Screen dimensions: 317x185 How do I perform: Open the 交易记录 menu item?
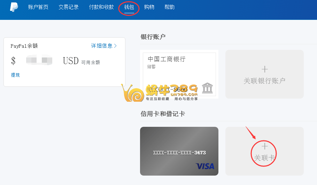coord(69,7)
